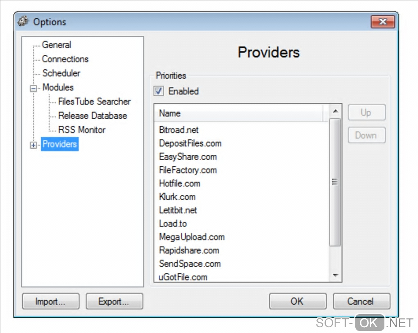Select DepositFiles.com in the provider list
The image size is (418, 333).
click(x=190, y=143)
